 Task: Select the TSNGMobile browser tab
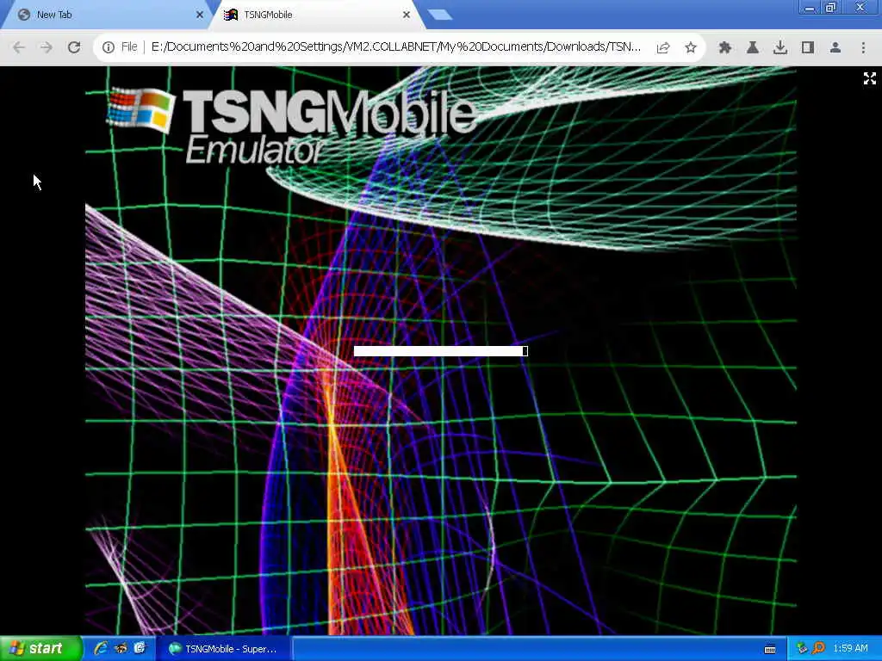315,15
